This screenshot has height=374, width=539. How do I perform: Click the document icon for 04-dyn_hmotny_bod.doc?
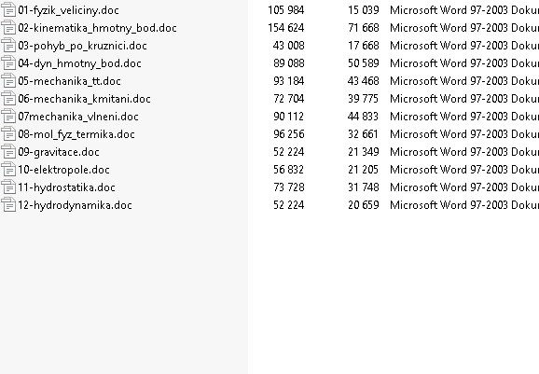[8, 63]
